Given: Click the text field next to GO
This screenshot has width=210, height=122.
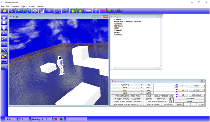Looking at the screenshot, I should [x=164, y=85].
